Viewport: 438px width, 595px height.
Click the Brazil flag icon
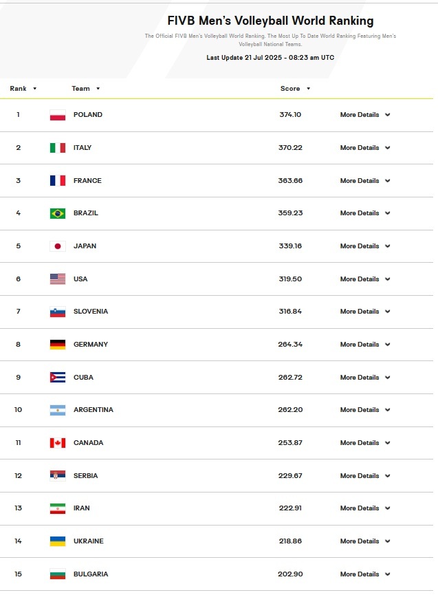click(58, 213)
